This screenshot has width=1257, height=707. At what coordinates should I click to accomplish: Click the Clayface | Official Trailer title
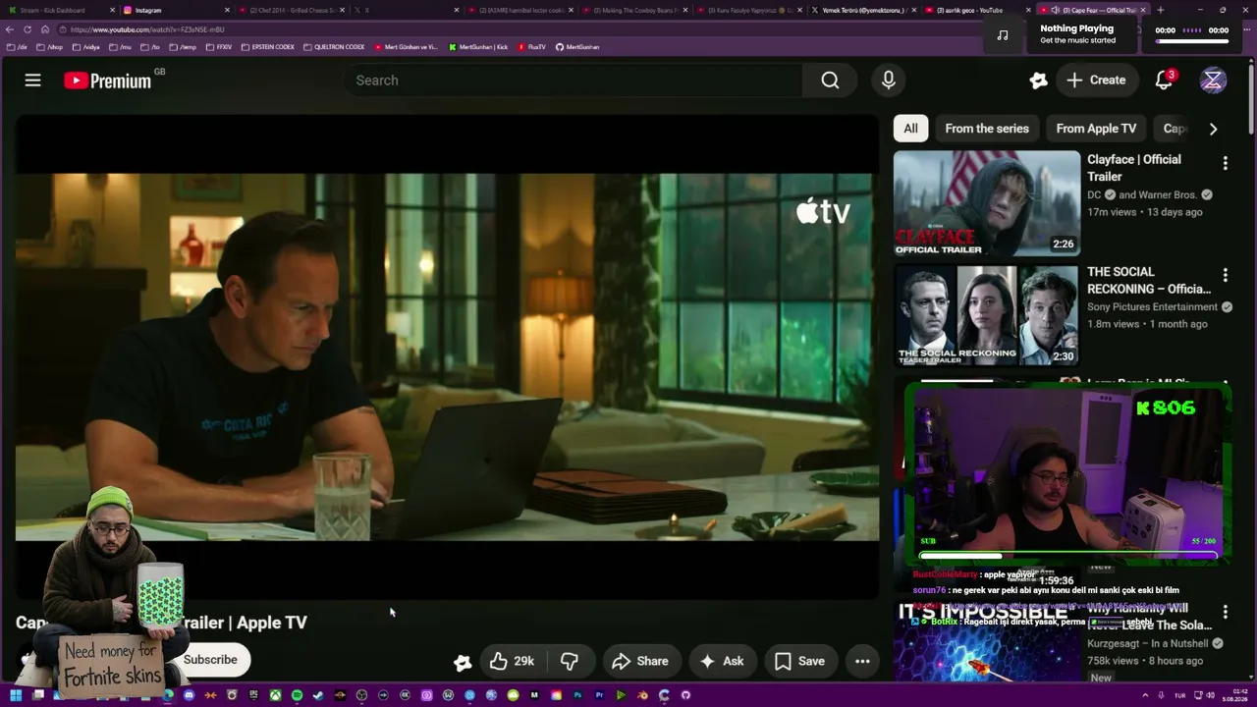tap(1133, 168)
